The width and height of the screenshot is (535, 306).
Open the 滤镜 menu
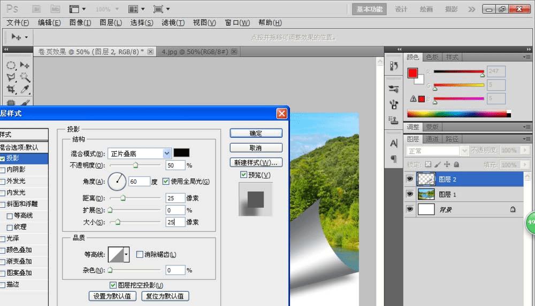(173, 22)
